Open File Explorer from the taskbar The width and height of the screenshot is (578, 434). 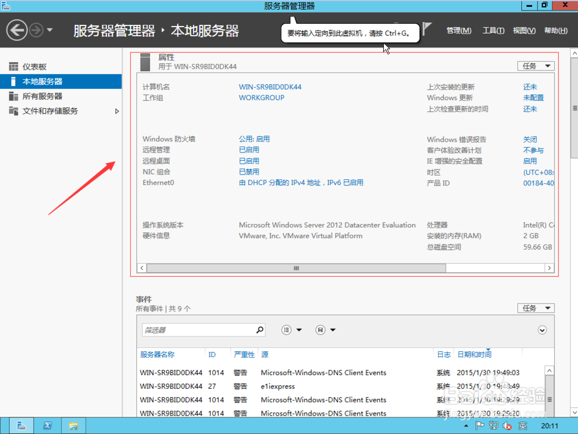coord(73,426)
